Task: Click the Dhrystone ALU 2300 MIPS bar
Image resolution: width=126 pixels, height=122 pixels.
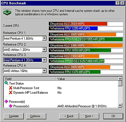Action: (74, 56)
